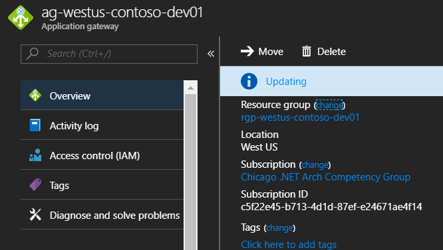
Task: Open the Overview menu item
Action: (102, 95)
